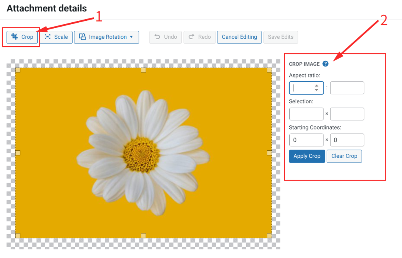Click the Undo button
This screenshot has width=402, height=258.
click(x=166, y=37)
